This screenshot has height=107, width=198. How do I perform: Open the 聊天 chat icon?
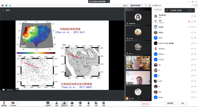tap(72, 104)
